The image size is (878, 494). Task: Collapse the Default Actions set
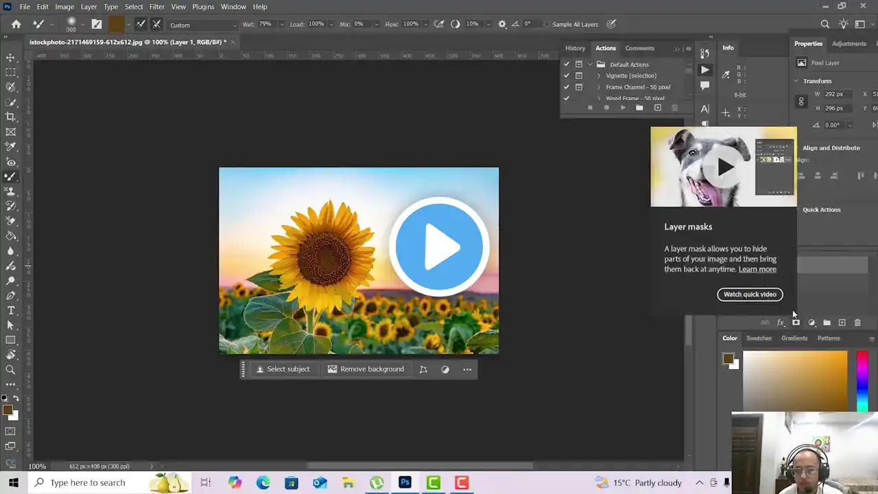[589, 64]
